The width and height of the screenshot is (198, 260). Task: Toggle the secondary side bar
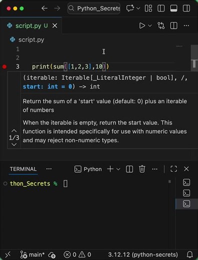pos(186,8)
